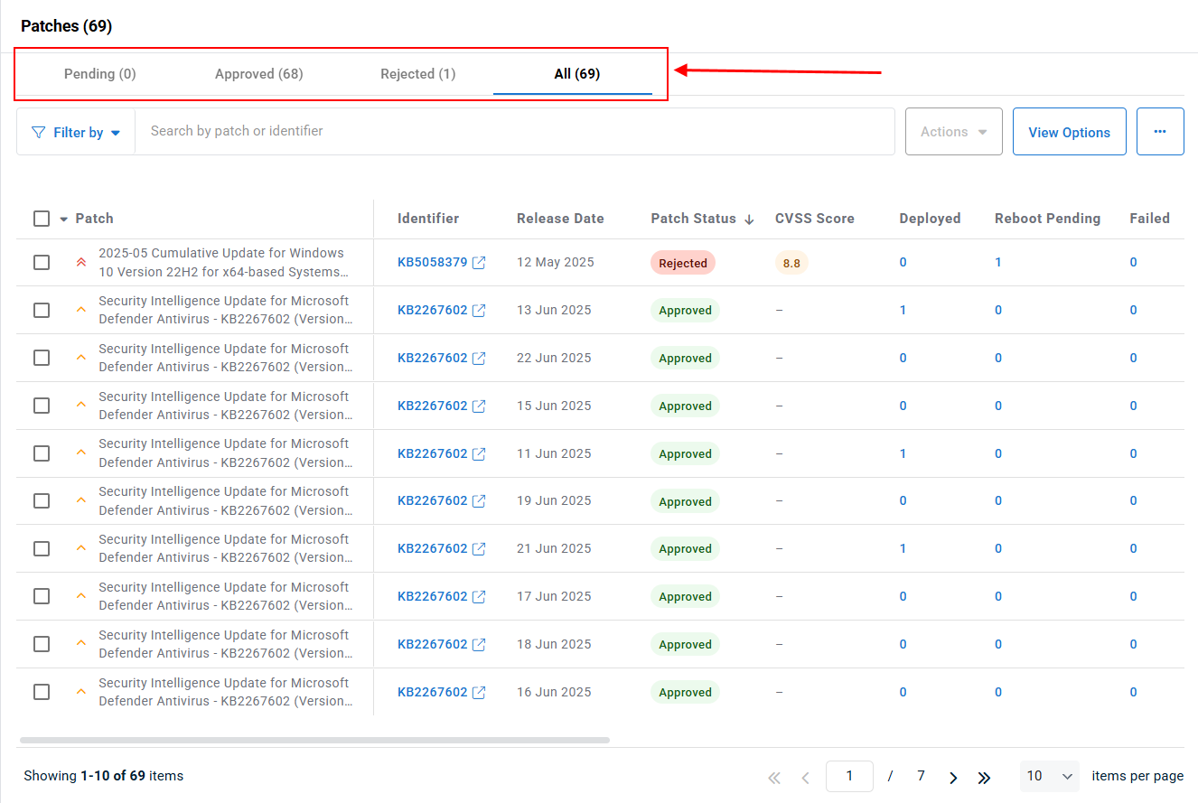Image resolution: width=1198 pixels, height=803 pixels.
Task: Select checkbox of 13 Jun 2025 patch row
Action: [42, 310]
